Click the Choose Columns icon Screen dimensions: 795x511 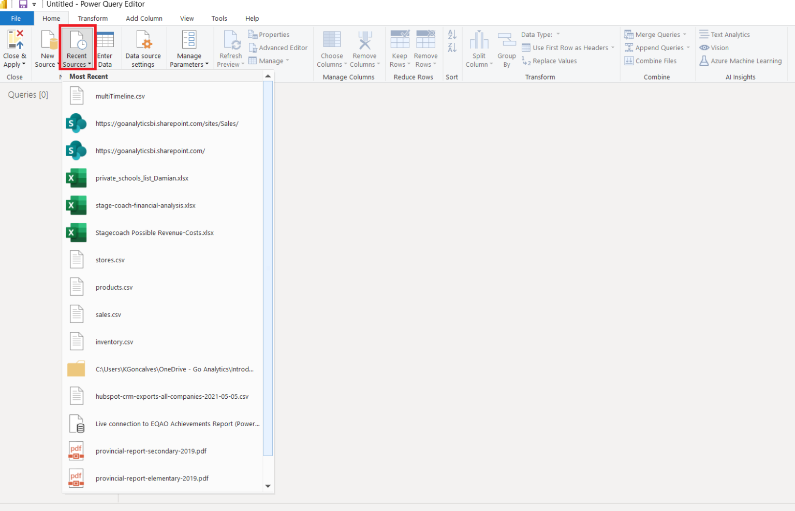point(332,40)
